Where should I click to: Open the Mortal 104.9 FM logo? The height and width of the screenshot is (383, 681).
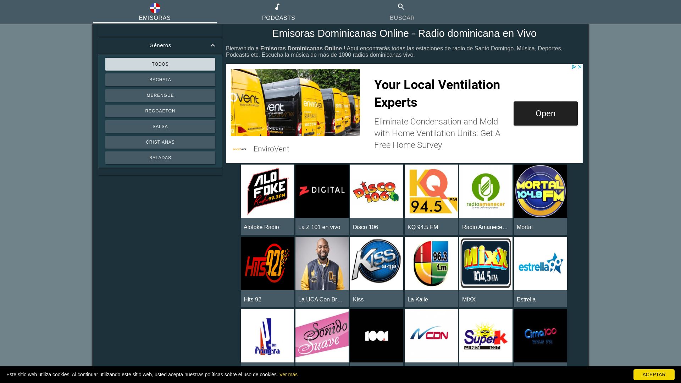tap(541, 191)
